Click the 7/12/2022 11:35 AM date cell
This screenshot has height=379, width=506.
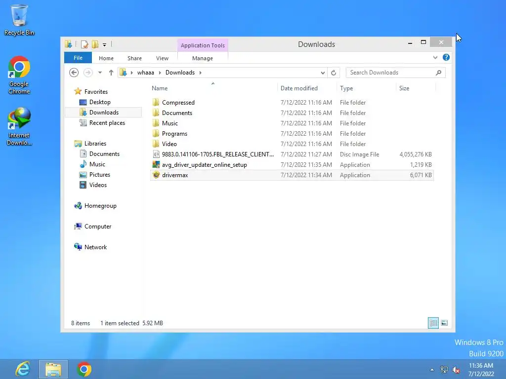coord(306,165)
